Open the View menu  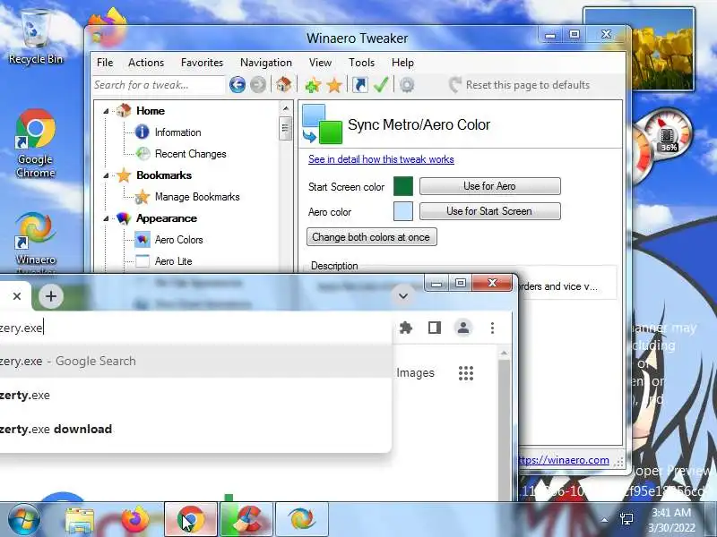click(x=320, y=63)
